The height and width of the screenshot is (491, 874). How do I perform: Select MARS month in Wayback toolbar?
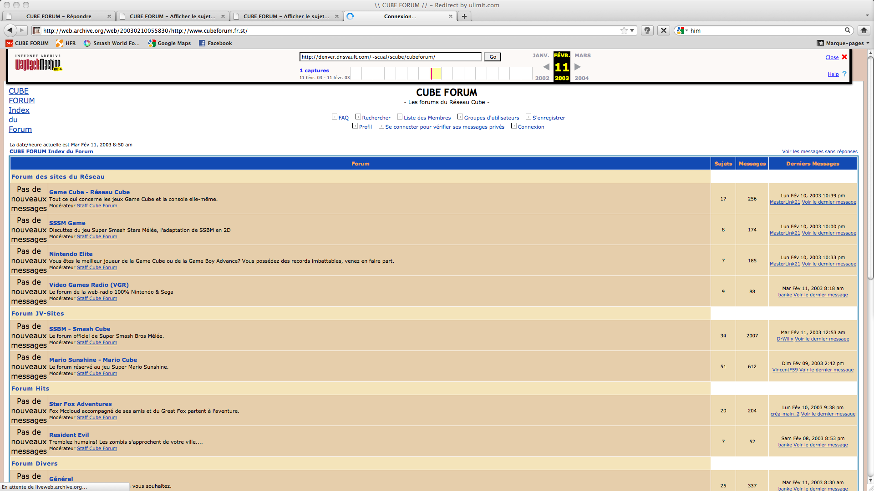click(583, 55)
